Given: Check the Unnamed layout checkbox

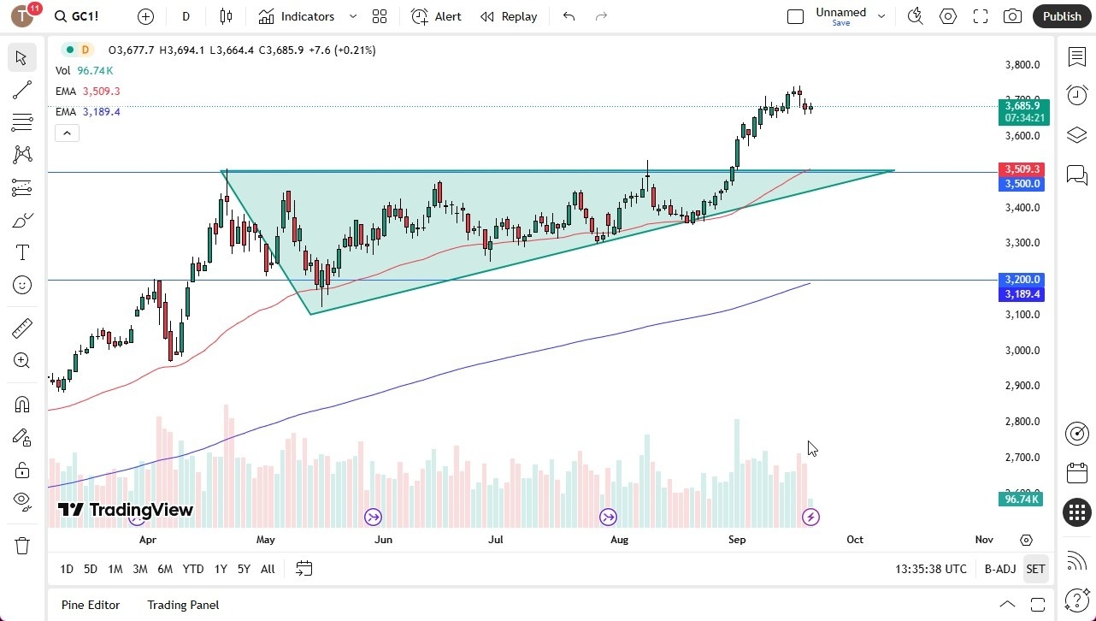Looking at the screenshot, I should tap(795, 15).
